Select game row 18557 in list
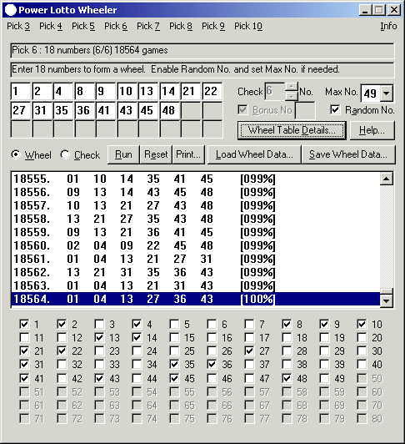The width and height of the screenshot is (405, 444). [x=196, y=205]
